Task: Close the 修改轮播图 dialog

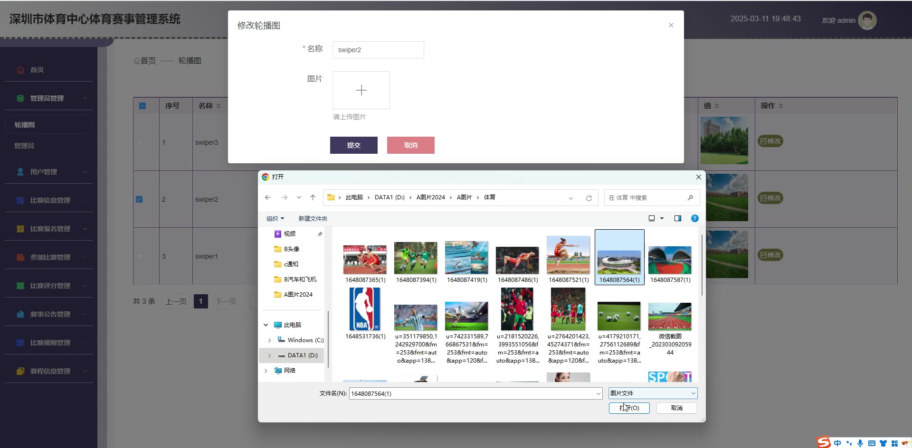Action: (671, 25)
